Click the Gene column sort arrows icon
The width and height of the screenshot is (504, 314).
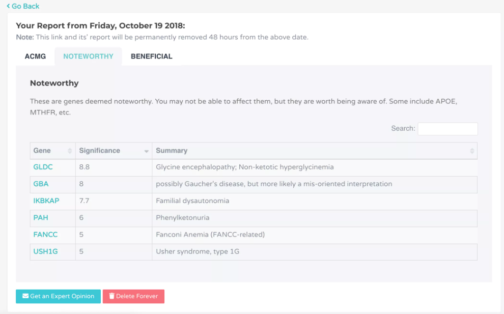click(x=70, y=151)
